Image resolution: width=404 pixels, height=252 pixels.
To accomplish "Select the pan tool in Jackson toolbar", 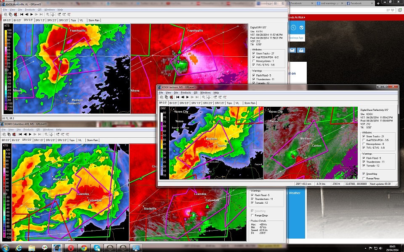I will coord(209,97).
